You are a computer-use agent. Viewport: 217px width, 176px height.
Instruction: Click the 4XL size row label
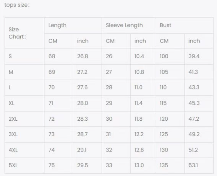[13, 150]
